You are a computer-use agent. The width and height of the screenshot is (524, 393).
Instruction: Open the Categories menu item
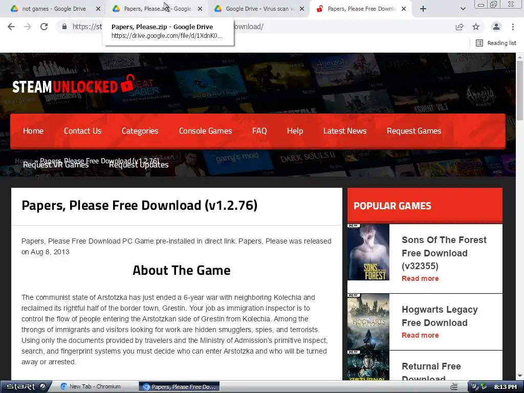pyautogui.click(x=140, y=131)
